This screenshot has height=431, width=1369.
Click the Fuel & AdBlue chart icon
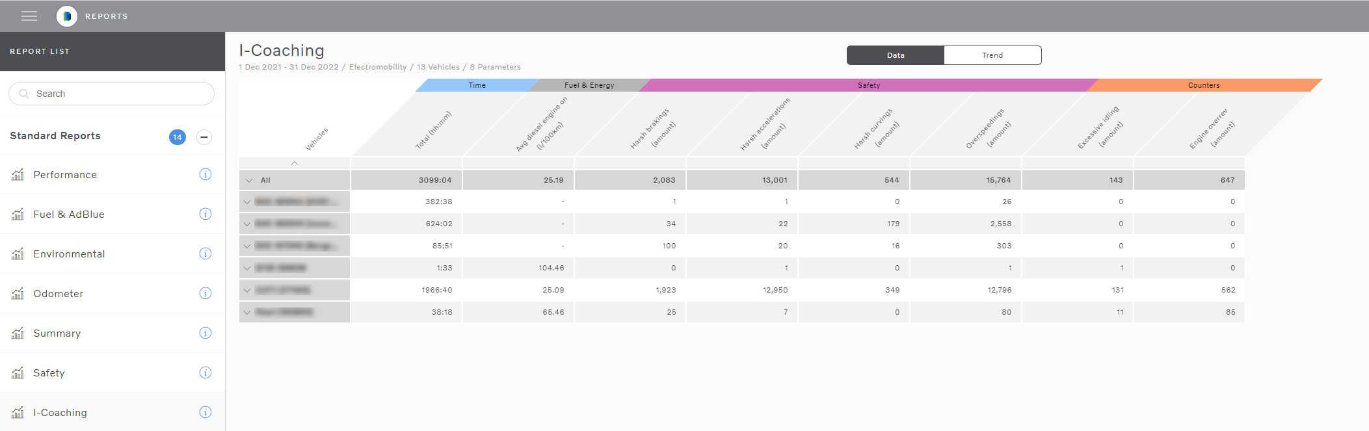tap(18, 214)
